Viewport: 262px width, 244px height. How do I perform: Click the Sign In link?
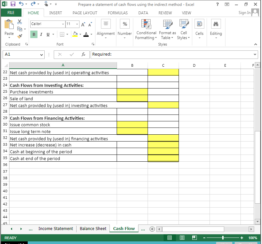244,13
